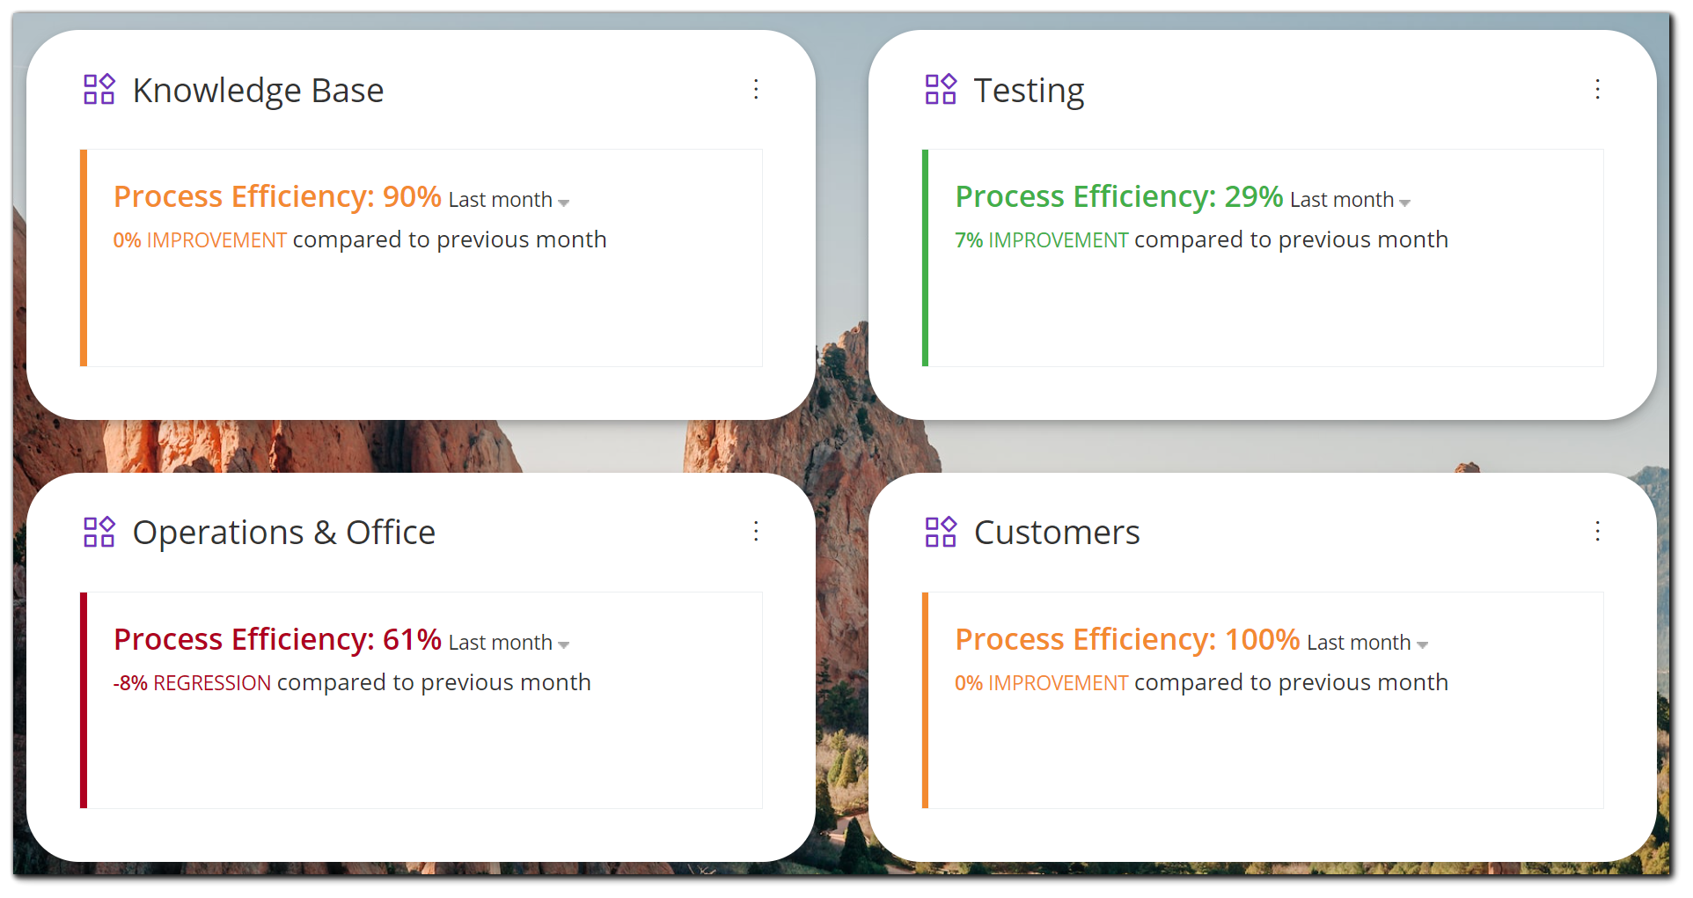Open the Customers options menu

coord(1598,531)
